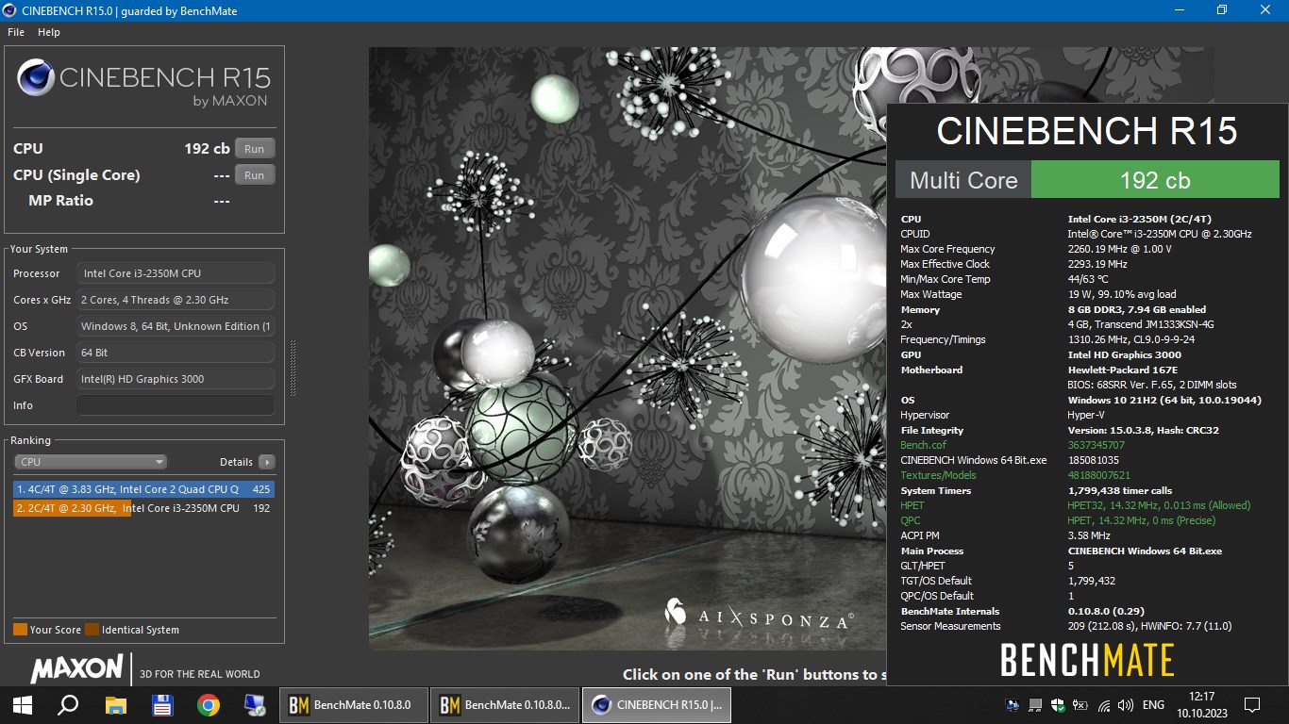Select the i3-2350M ranking entry scoring 192
The height and width of the screenshot is (724, 1289).
[x=143, y=508]
